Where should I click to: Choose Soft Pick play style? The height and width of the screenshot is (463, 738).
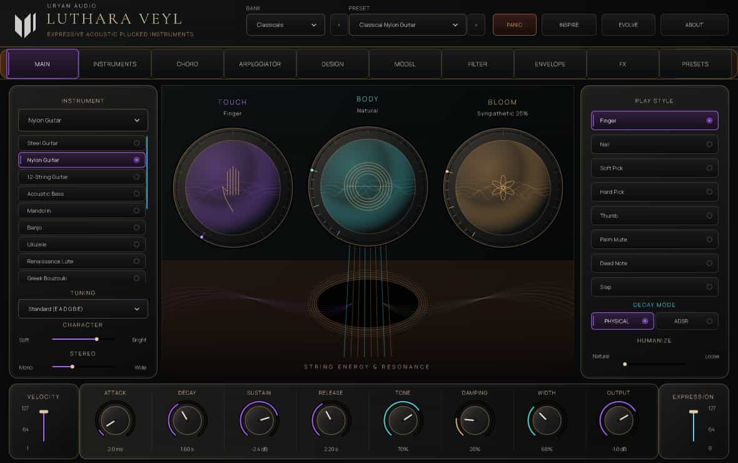[655, 168]
